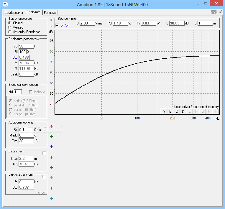Click the Madd mass input field
Image resolution: width=225 pixels, height=209 pixels.
click(x=26, y=135)
